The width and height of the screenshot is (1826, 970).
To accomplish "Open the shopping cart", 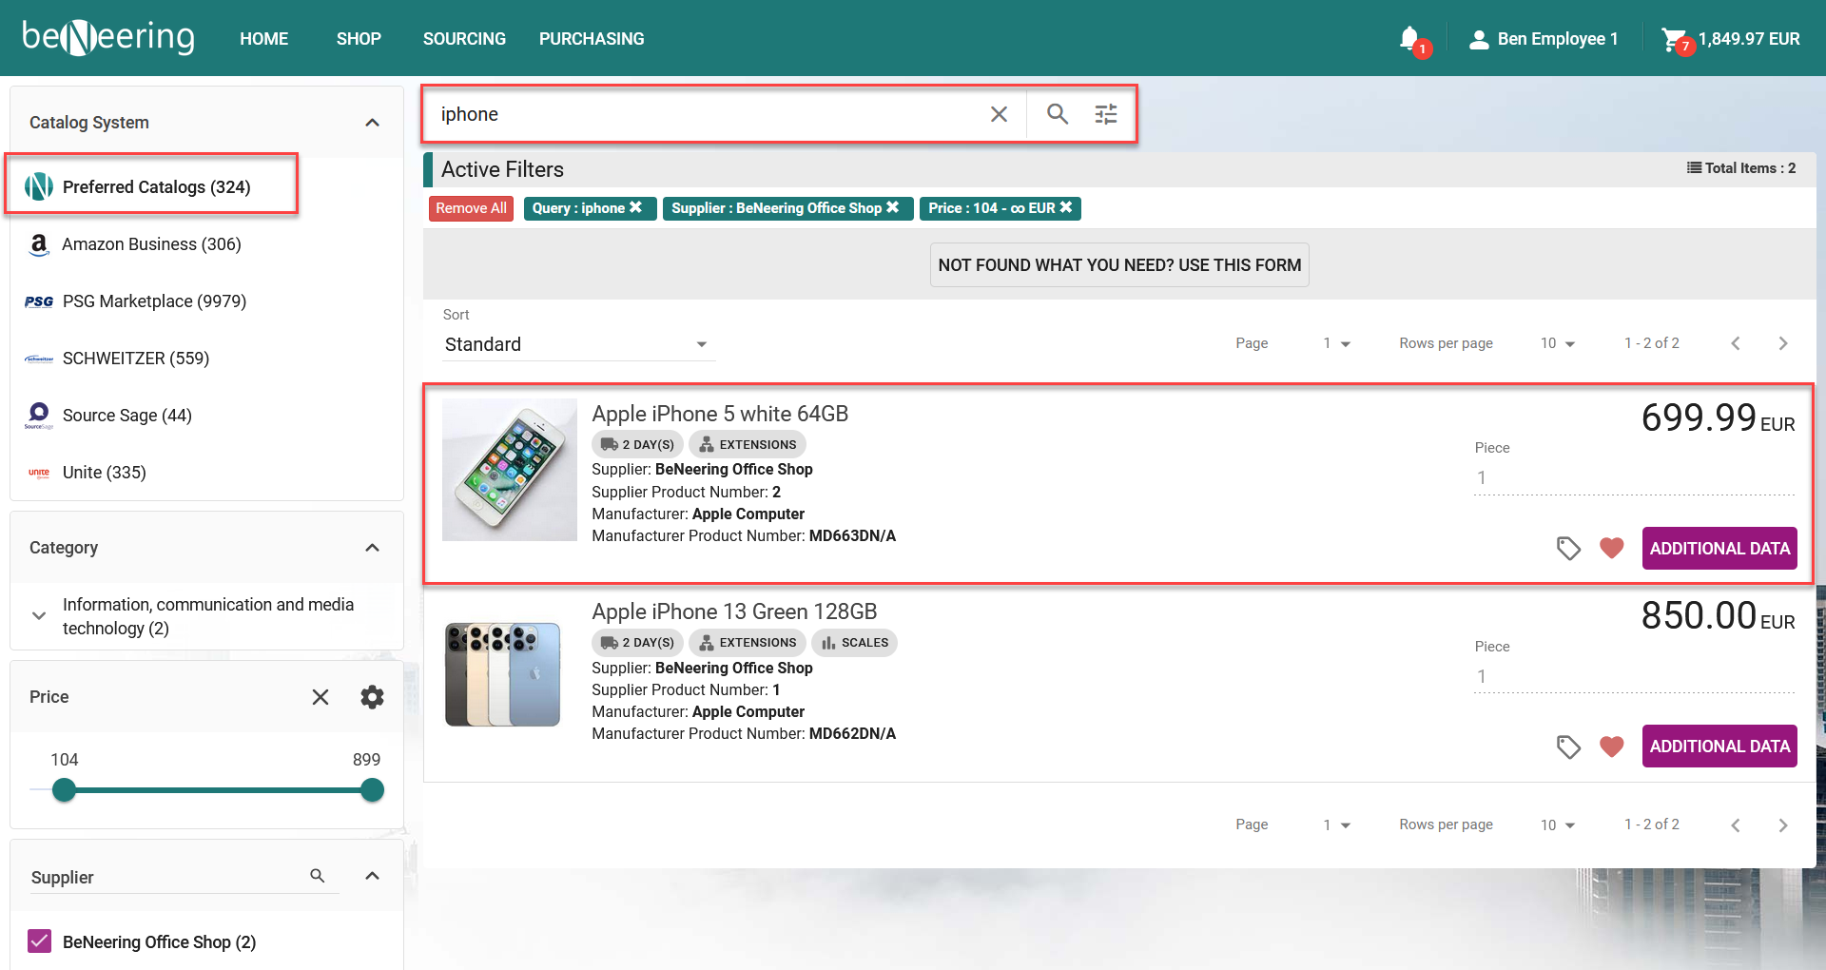I will [1673, 39].
